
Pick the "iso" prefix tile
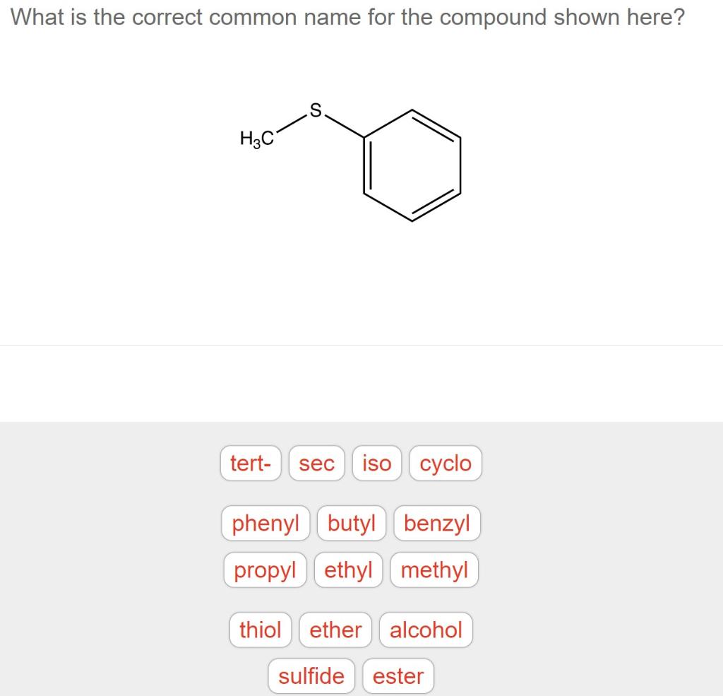376,464
